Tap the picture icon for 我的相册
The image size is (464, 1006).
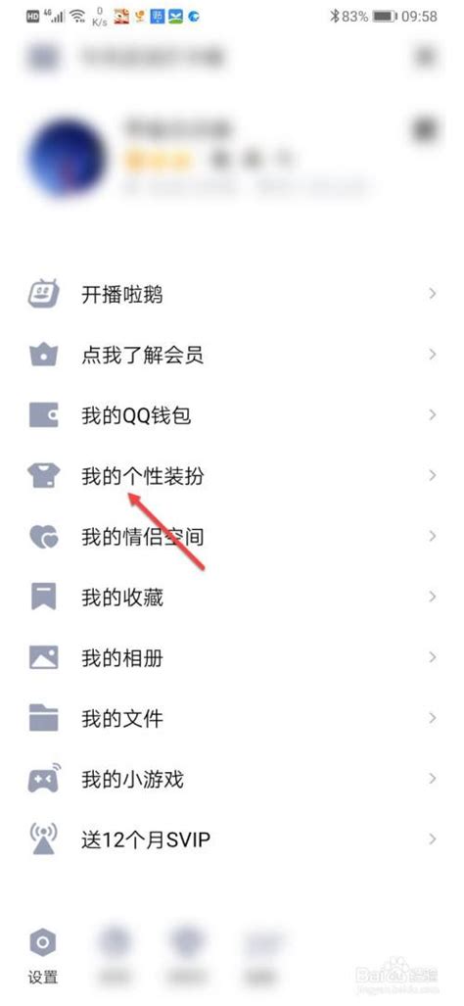44,657
